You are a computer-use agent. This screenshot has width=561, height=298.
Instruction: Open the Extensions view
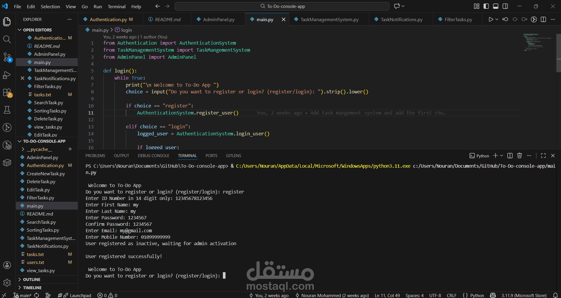click(7, 92)
